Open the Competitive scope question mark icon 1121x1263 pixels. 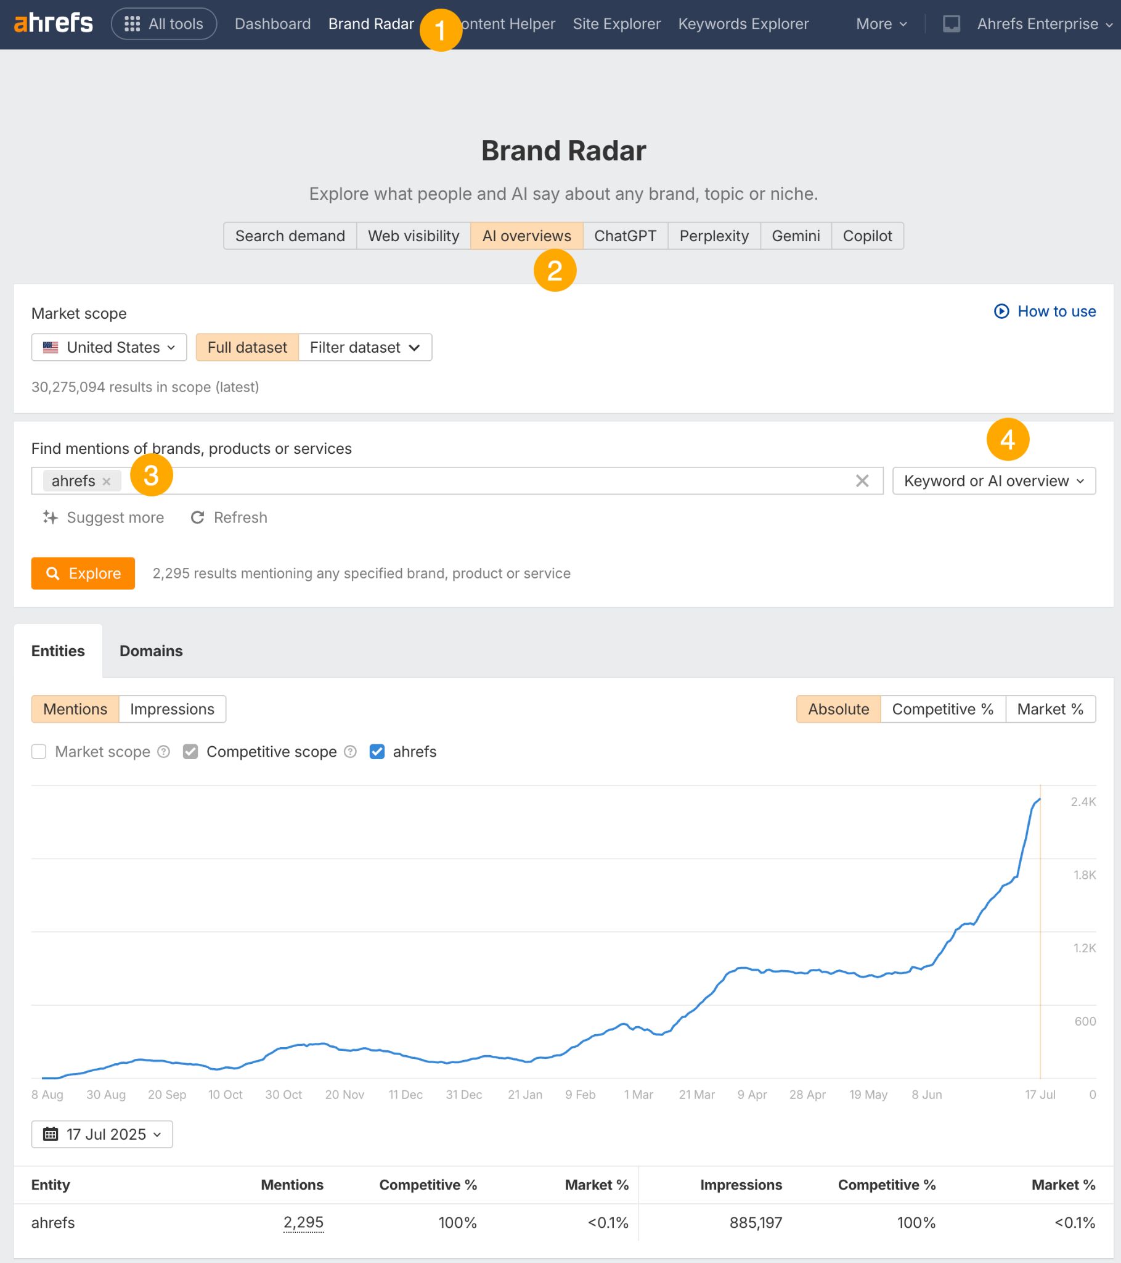coord(349,751)
